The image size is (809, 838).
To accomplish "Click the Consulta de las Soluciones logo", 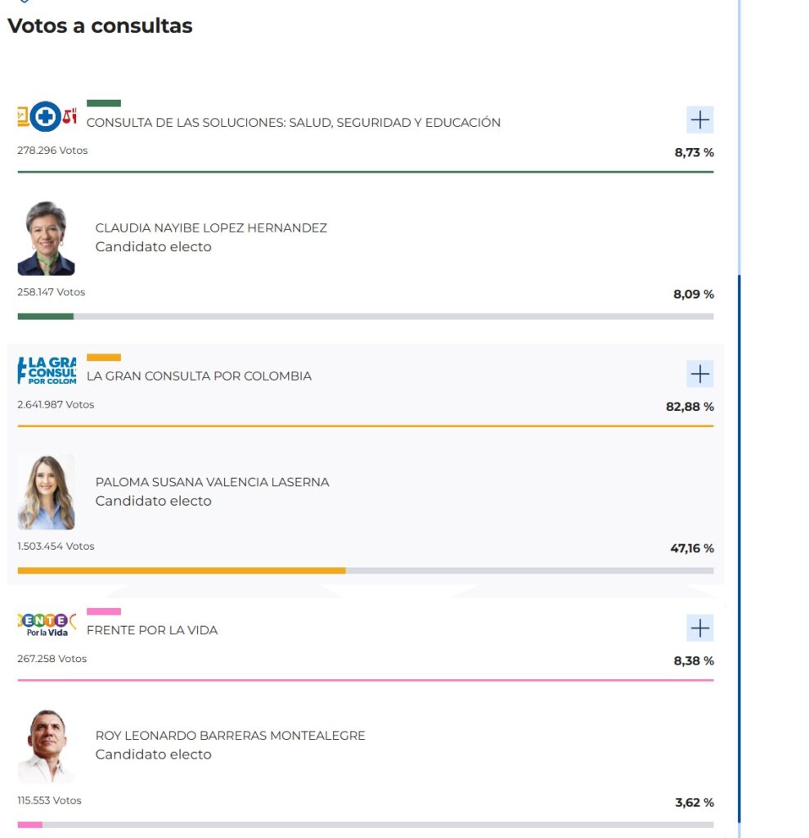I will pos(47,117).
